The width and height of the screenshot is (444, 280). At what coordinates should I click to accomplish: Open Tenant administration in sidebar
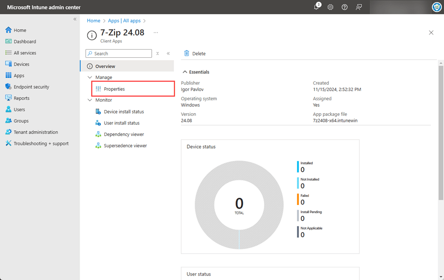(36, 132)
